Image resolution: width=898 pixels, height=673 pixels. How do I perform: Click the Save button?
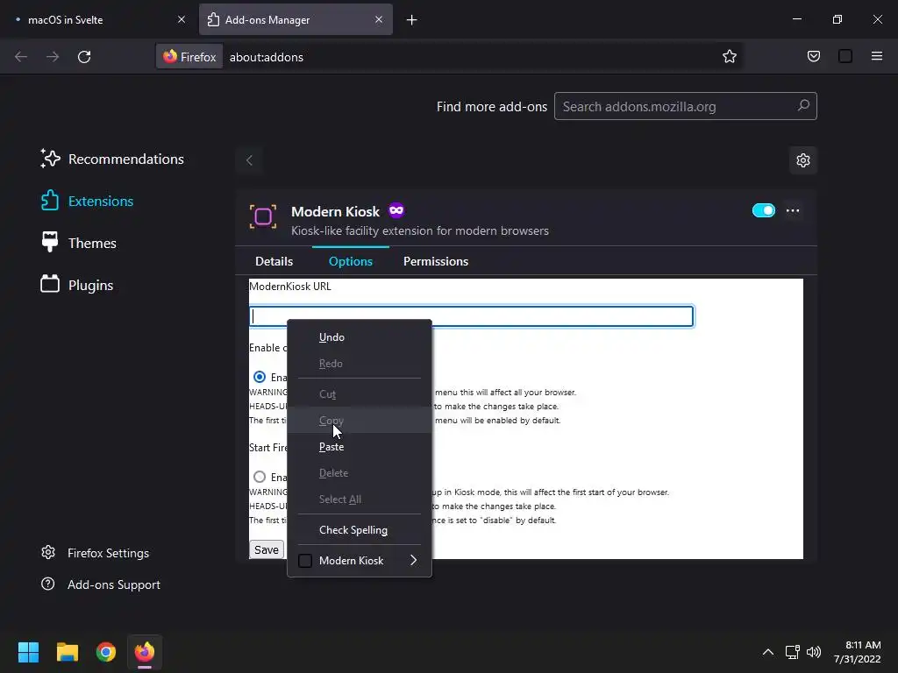point(267,550)
